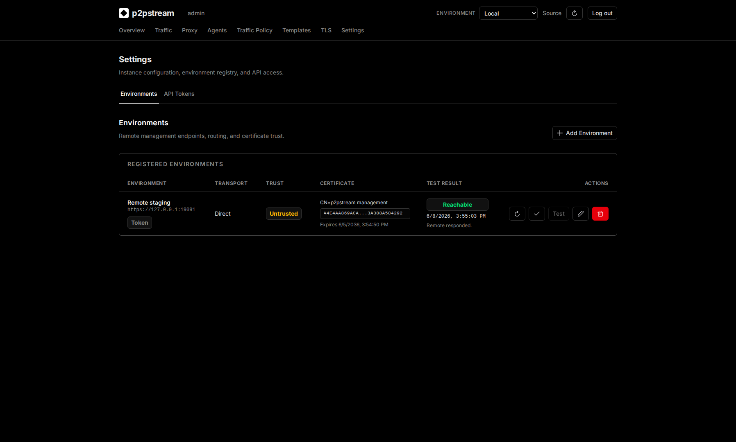The height and width of the screenshot is (442, 736).
Task: Refresh Remote staging row certificate icon
Action: (x=517, y=214)
